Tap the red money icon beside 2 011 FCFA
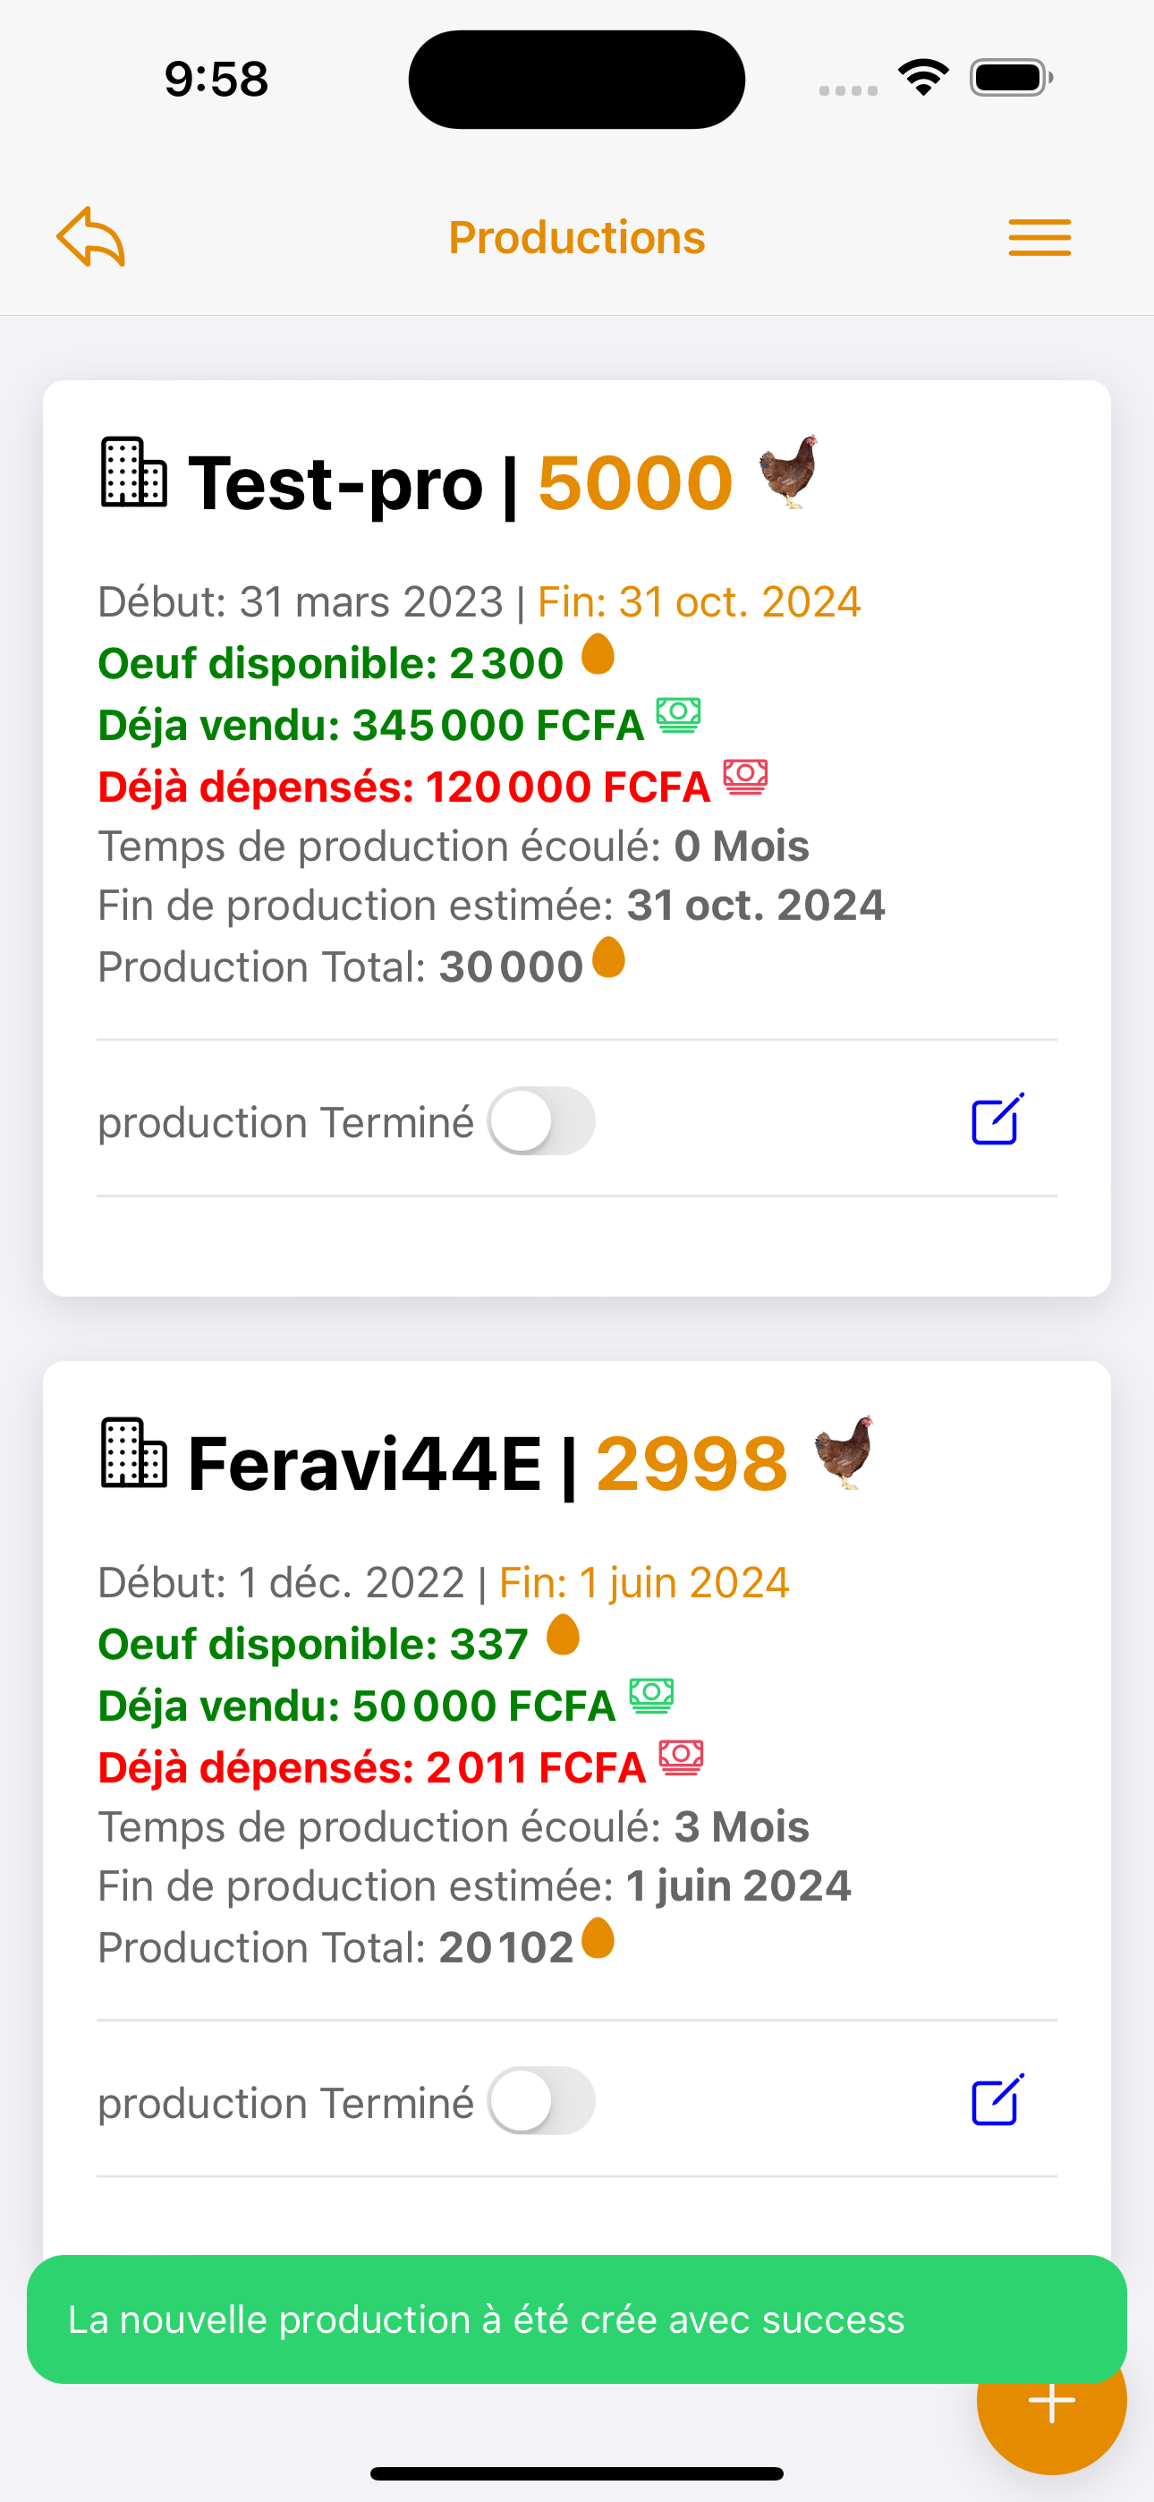 (681, 1758)
